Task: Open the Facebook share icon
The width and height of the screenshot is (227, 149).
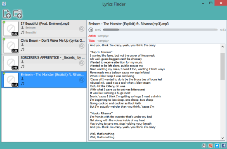Action: click(x=223, y=146)
